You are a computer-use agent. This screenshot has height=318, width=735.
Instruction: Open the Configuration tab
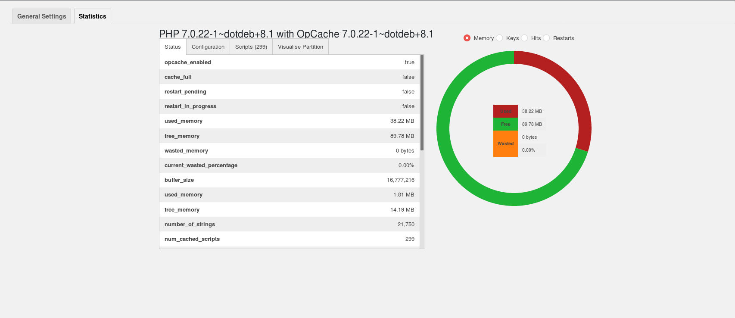tap(208, 47)
